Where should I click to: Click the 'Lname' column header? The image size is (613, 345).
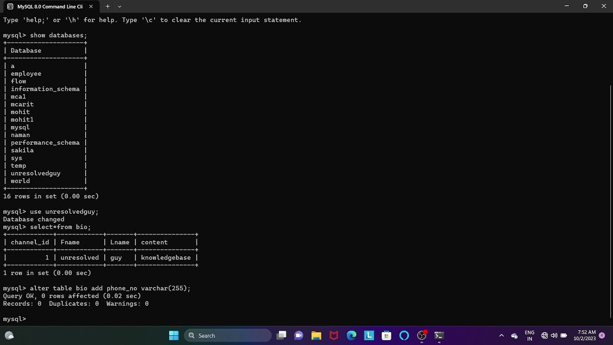click(120, 242)
